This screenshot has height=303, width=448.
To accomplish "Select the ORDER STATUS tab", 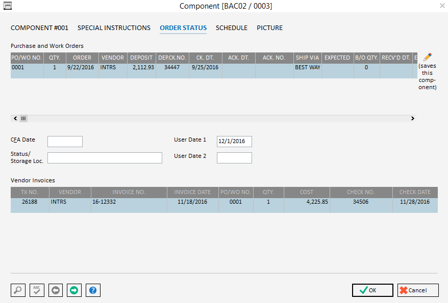I will (x=183, y=28).
